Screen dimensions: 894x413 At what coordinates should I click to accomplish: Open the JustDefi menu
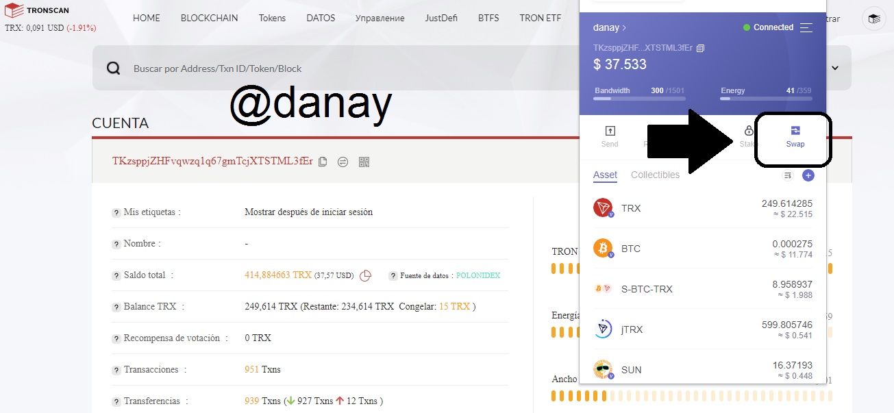(x=441, y=18)
